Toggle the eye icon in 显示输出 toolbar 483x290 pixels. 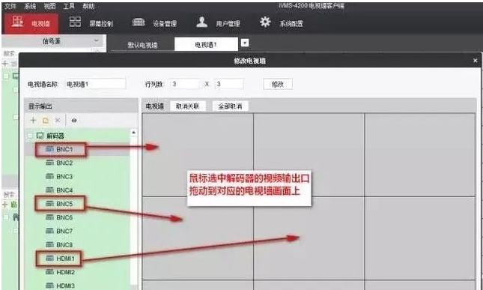click(74, 121)
